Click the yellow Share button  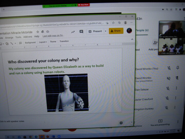[x=116, y=31]
